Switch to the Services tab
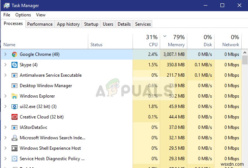 (x=143, y=24)
